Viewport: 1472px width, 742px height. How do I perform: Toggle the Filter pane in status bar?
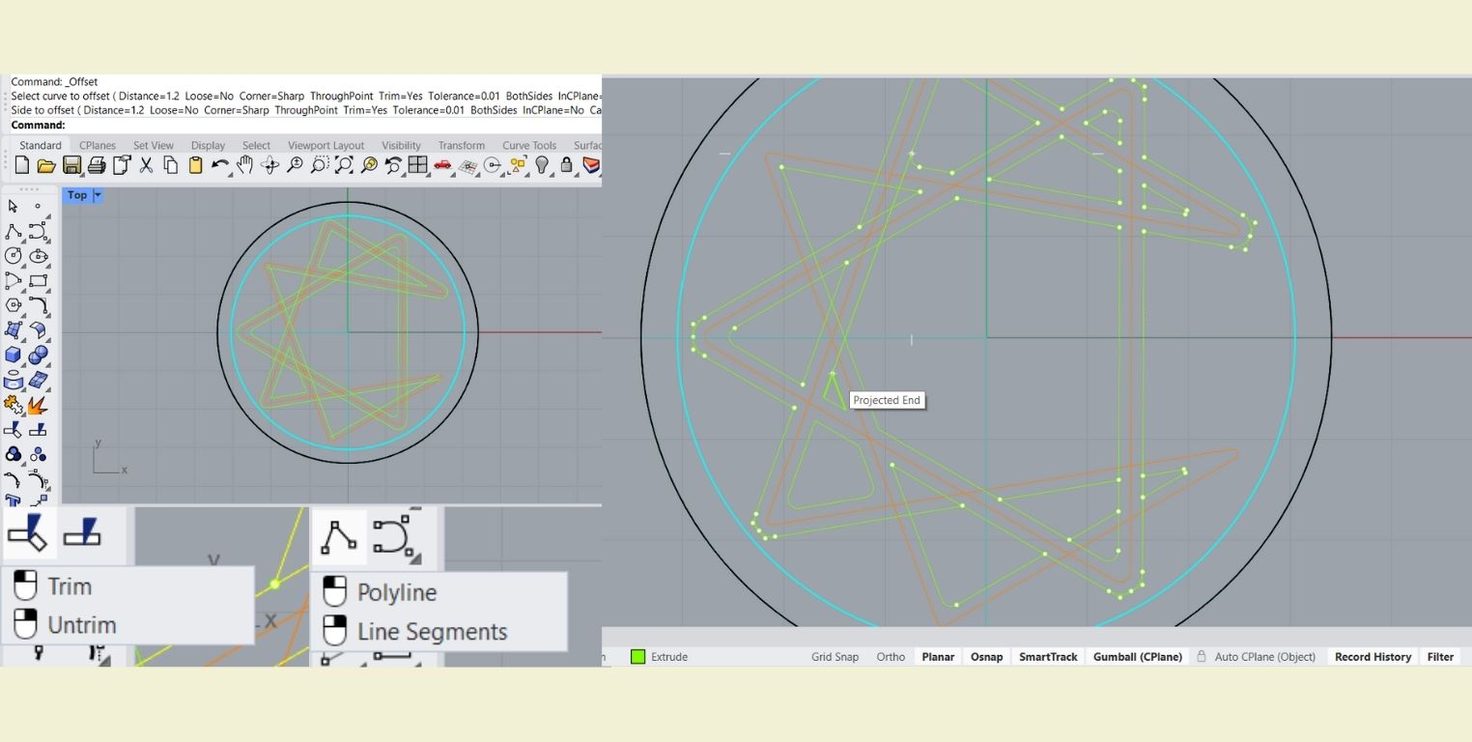coord(1440,657)
